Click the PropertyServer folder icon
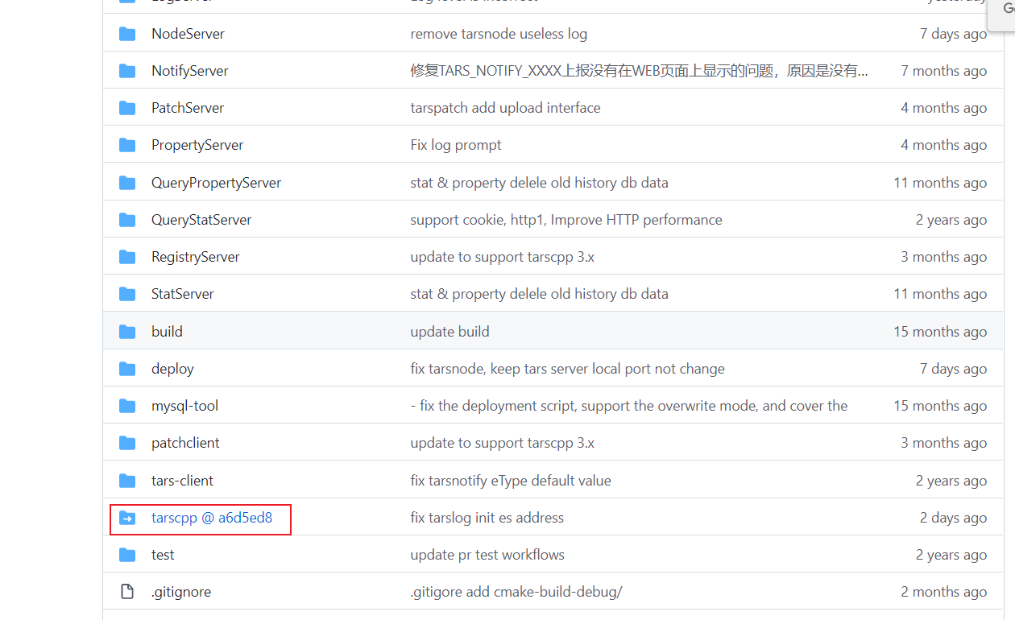Image resolution: width=1015 pixels, height=620 pixels. click(x=127, y=145)
